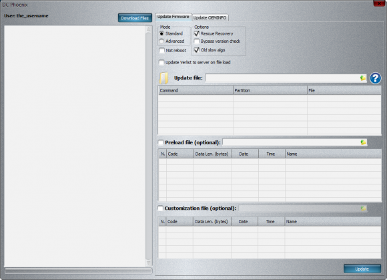Click the Update button
Viewport: 387px width, 280px height.
point(362,269)
